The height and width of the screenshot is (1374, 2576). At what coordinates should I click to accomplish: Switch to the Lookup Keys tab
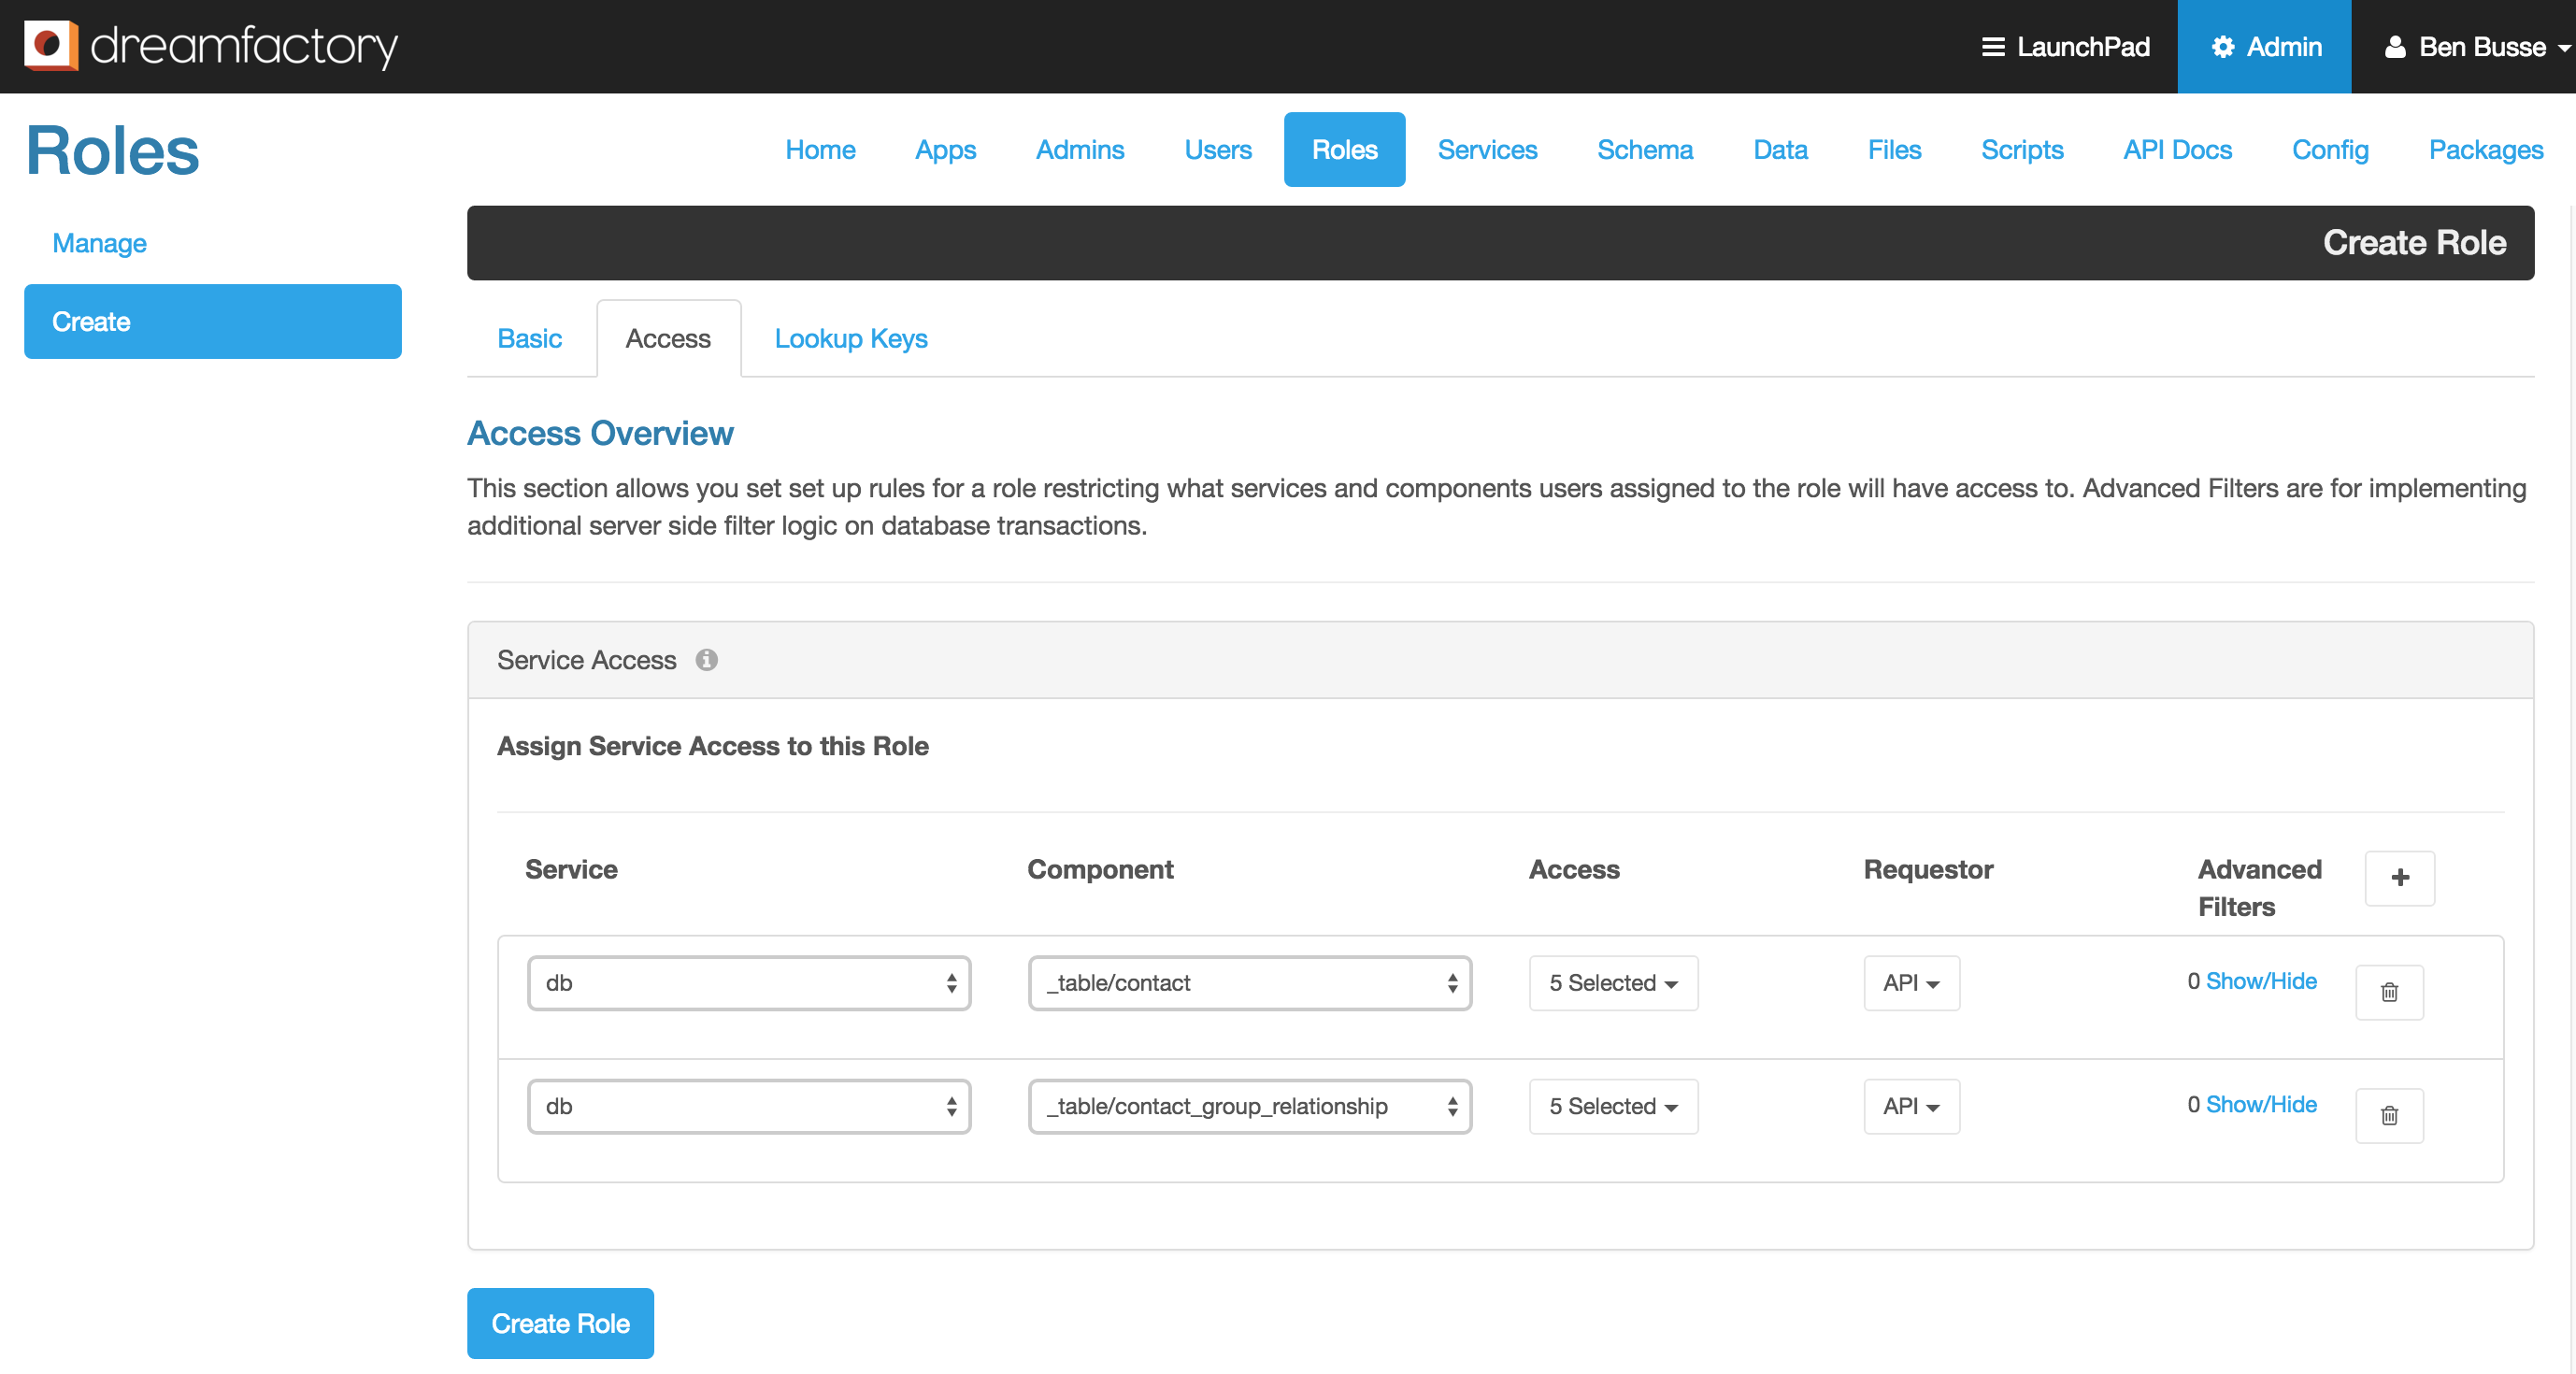851,339
